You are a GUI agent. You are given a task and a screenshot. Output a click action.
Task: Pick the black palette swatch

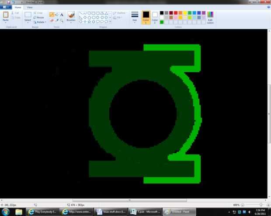tap(162, 13)
